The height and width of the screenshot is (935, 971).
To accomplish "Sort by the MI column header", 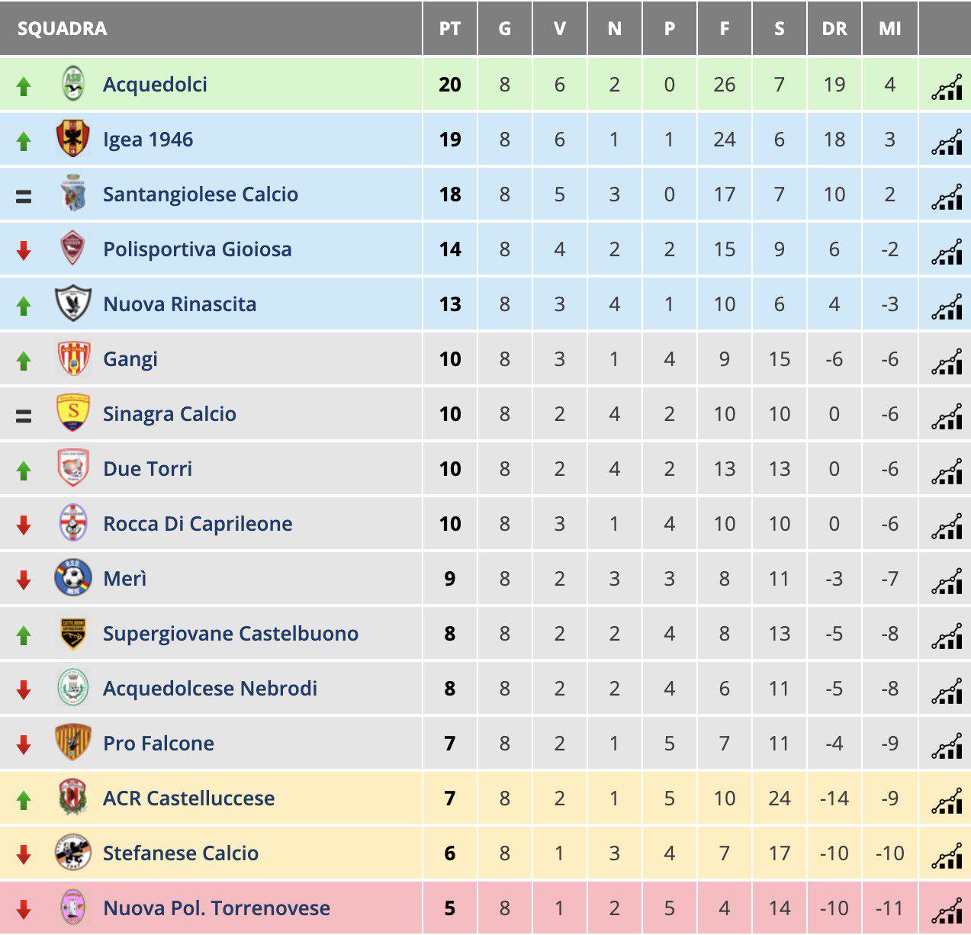I will coord(889,29).
